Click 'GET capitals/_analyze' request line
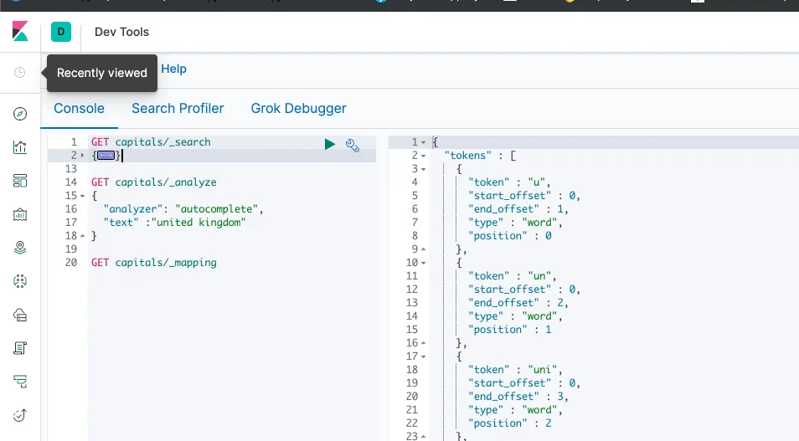Viewport: 799px width, 441px height. point(154,182)
